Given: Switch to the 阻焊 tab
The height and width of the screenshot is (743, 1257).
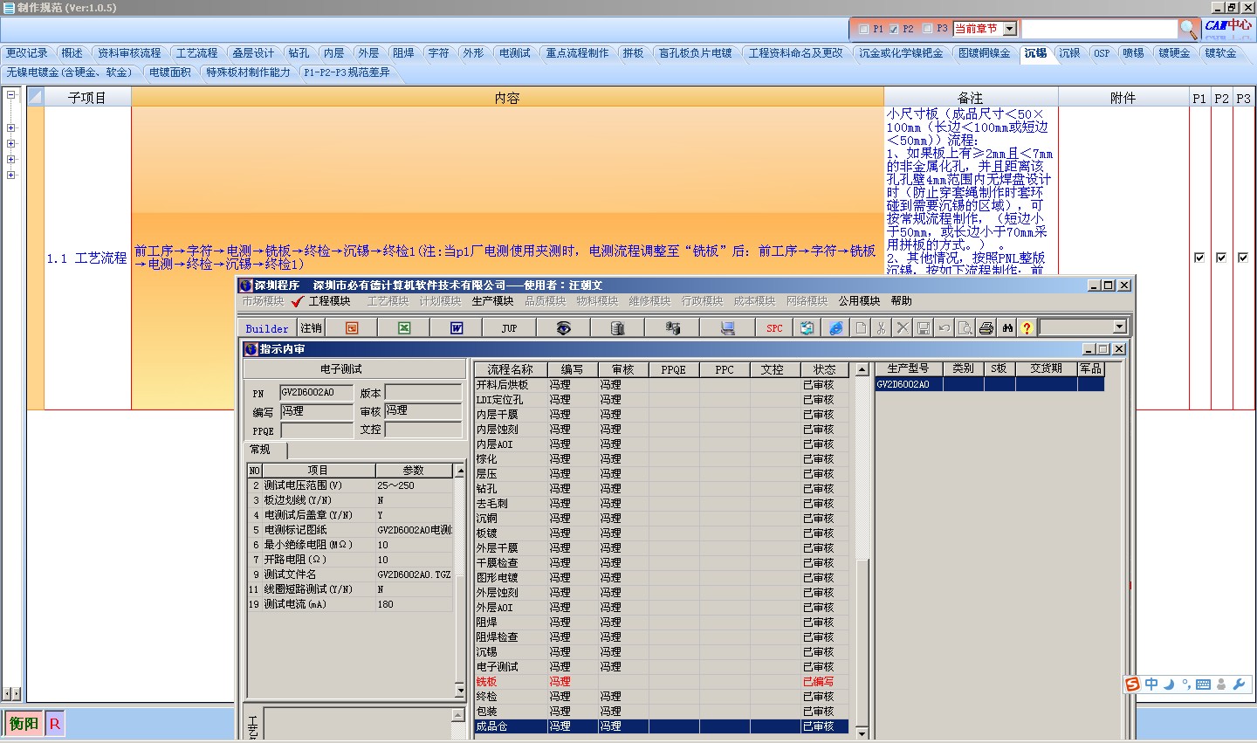Looking at the screenshot, I should pyautogui.click(x=403, y=53).
